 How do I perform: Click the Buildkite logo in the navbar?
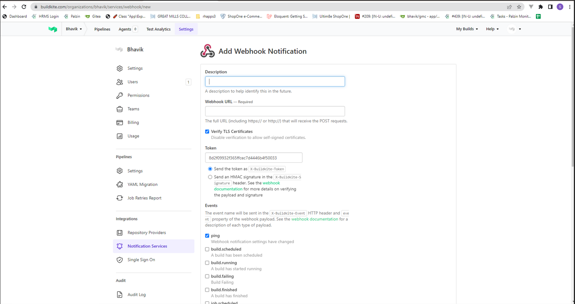(53, 29)
